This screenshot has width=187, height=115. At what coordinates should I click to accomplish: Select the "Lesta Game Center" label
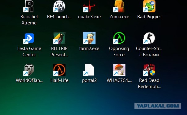[x=29, y=52]
